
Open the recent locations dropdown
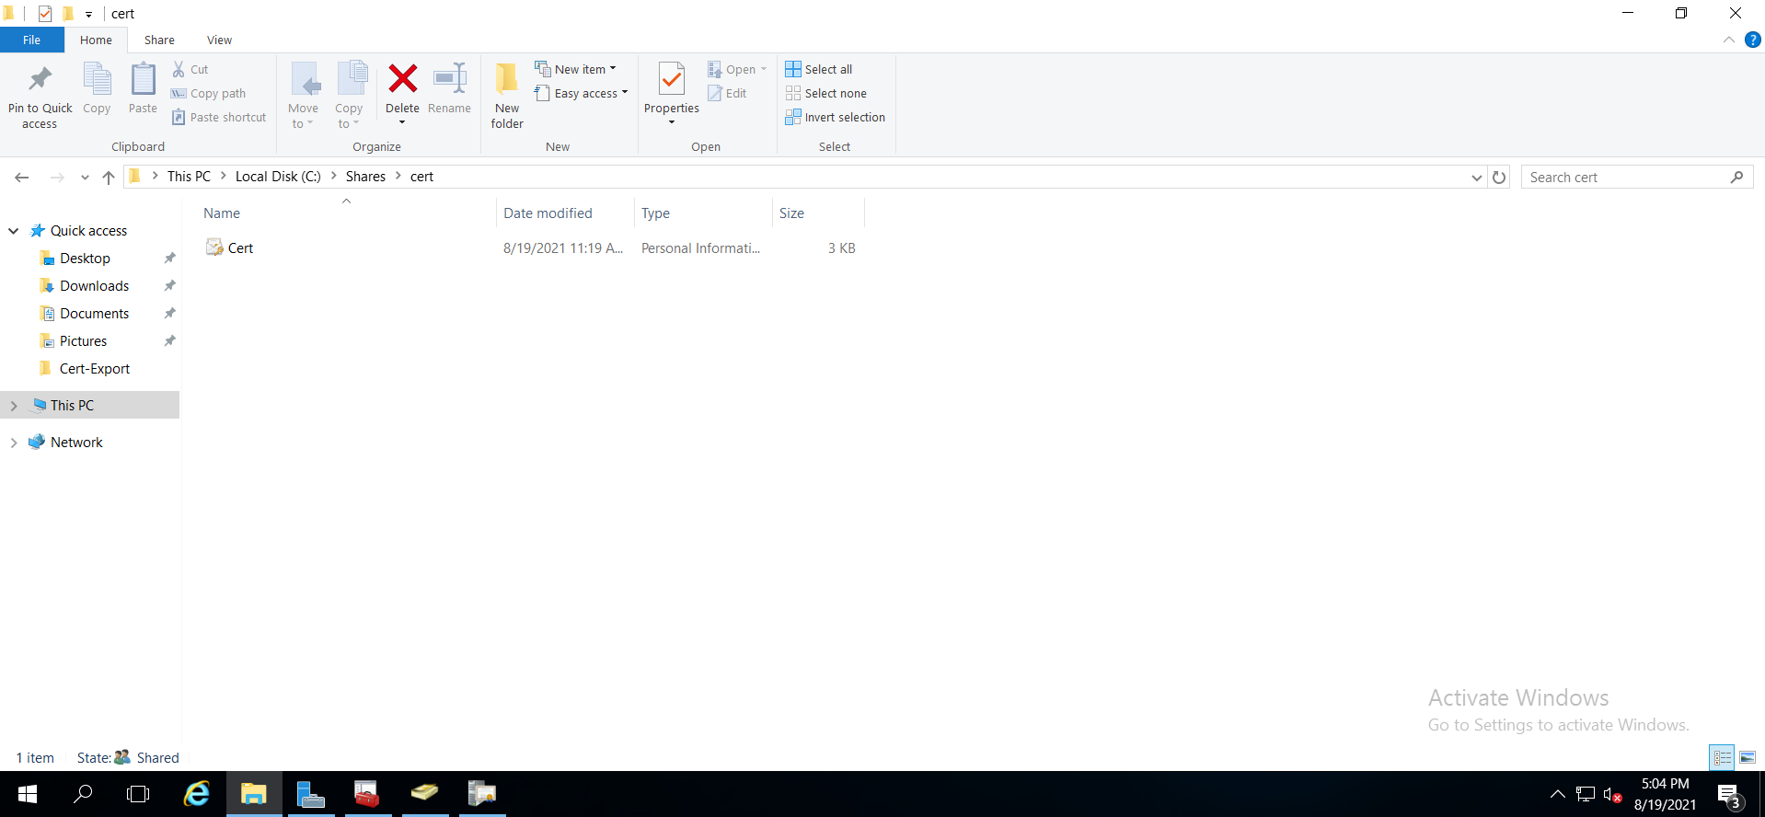tap(85, 177)
